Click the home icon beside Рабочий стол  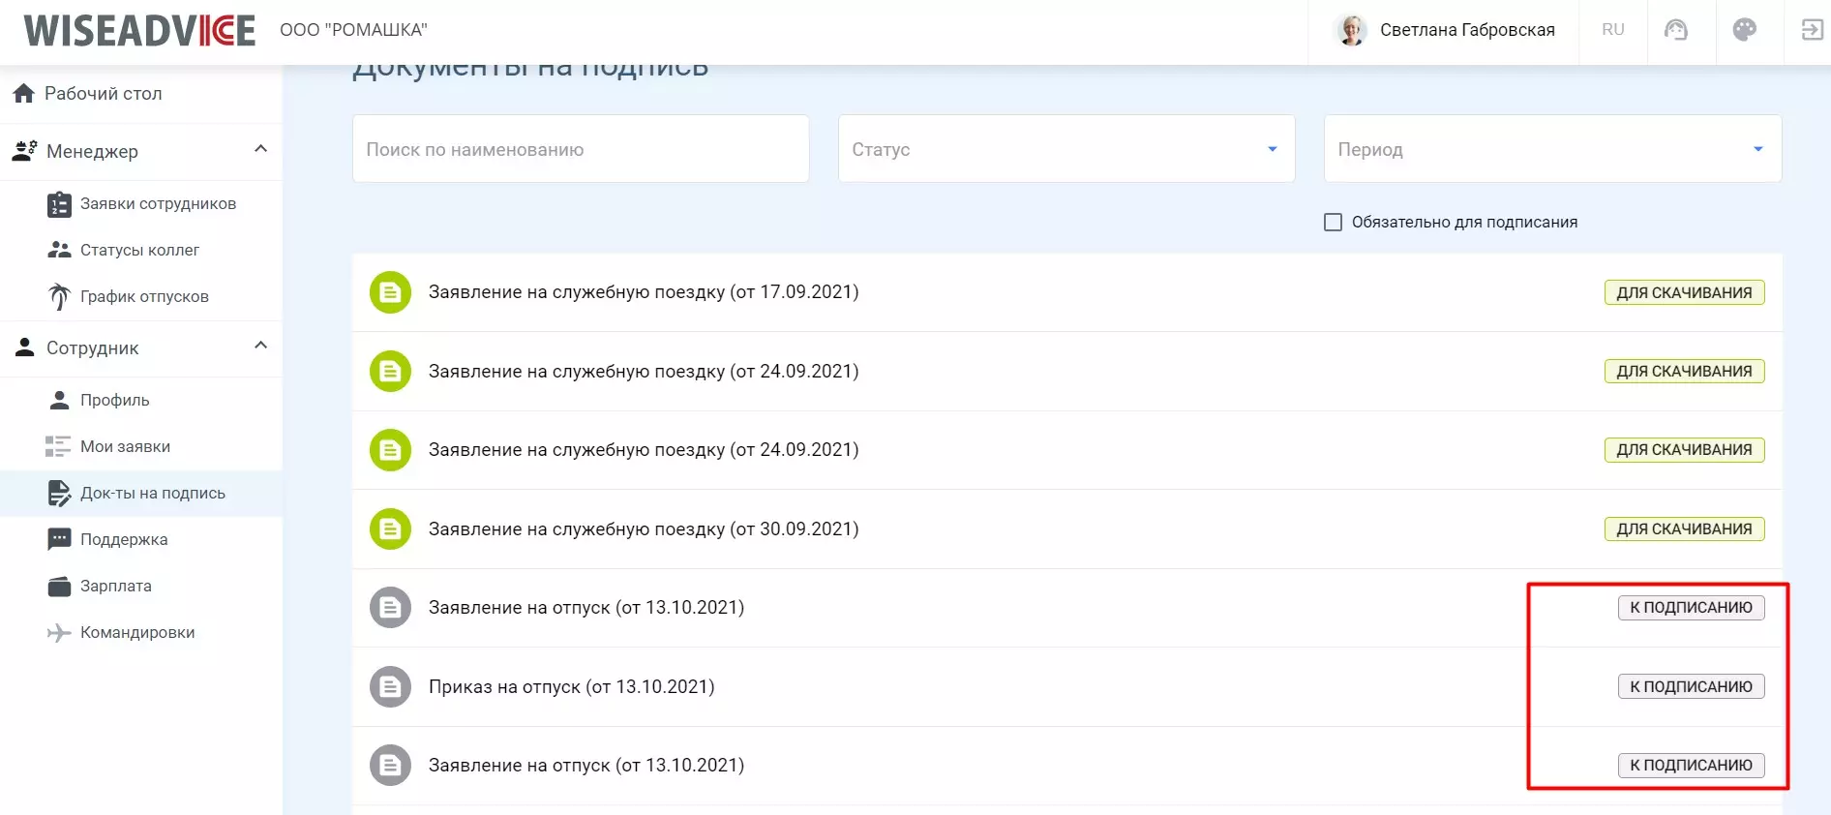(24, 94)
